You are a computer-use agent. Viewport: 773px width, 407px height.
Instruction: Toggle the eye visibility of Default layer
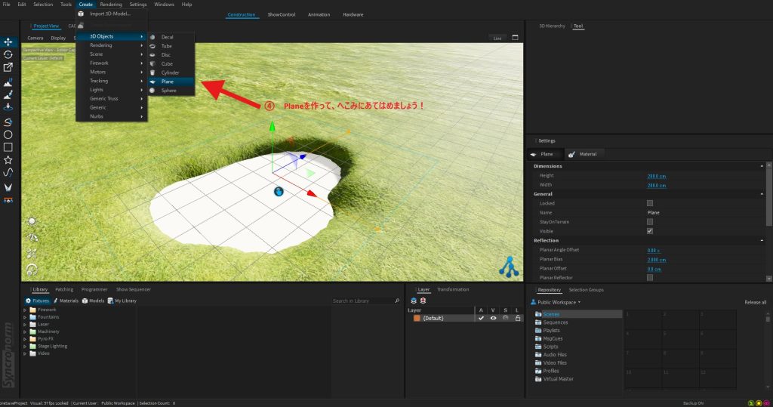click(493, 319)
